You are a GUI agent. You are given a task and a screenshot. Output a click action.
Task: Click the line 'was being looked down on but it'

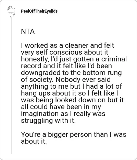pos(72,100)
